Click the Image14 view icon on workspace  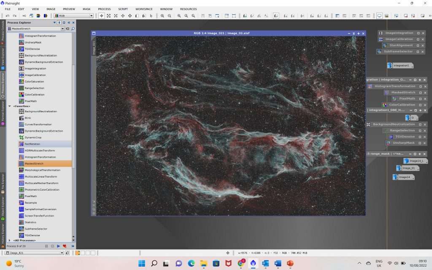(403, 177)
